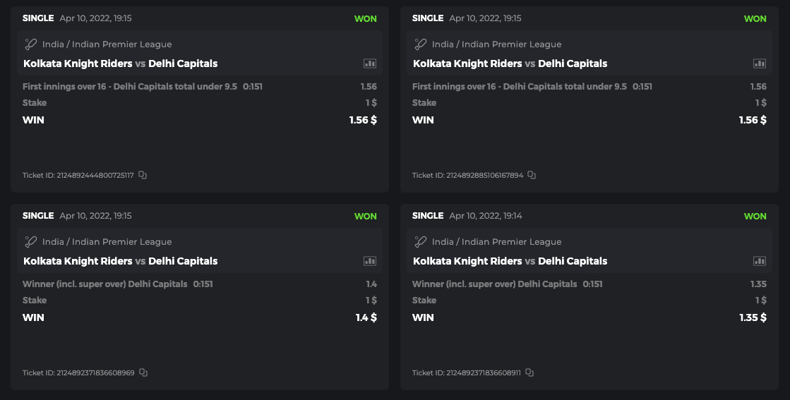Open Kolkata vs Delhi match on ticket 725117
The height and width of the screenshot is (400, 790).
pos(121,63)
